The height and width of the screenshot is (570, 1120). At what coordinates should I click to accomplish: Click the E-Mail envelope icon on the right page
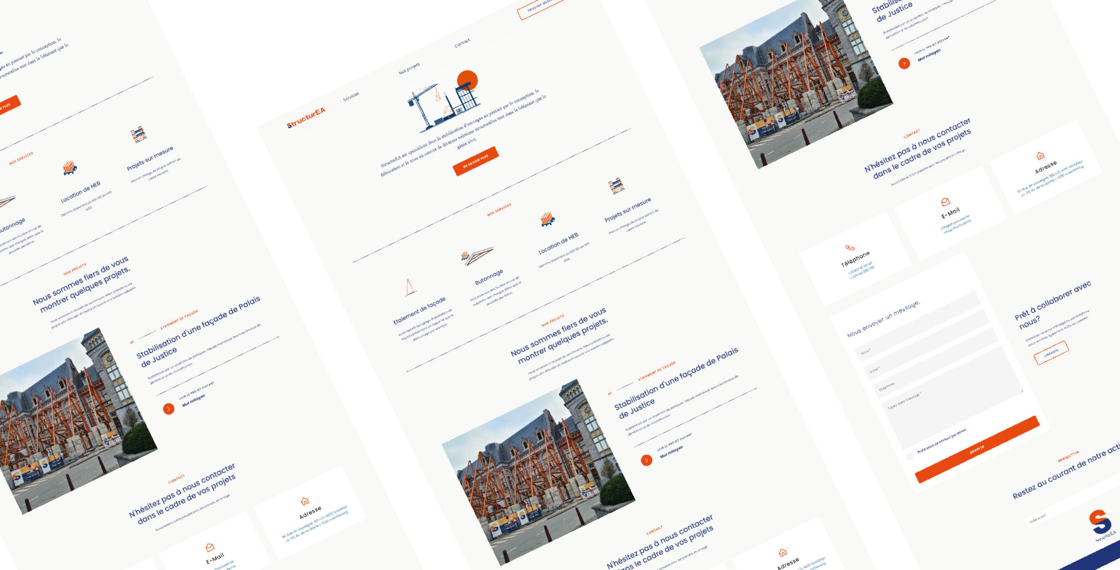(x=945, y=202)
